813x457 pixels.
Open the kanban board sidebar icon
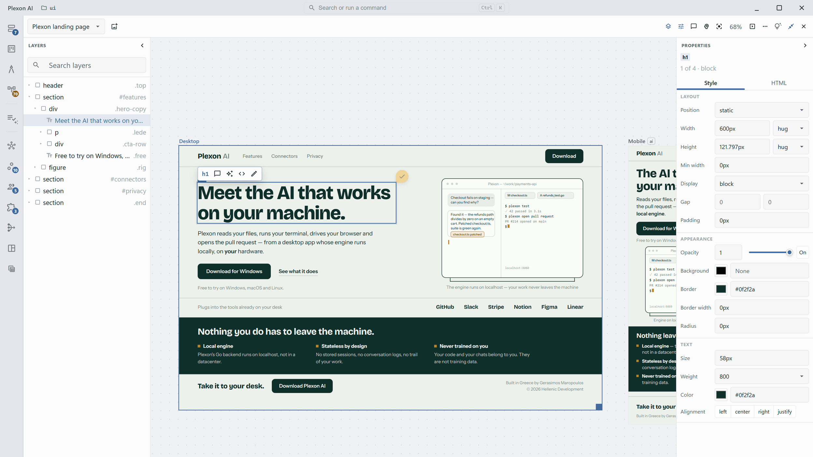click(12, 49)
